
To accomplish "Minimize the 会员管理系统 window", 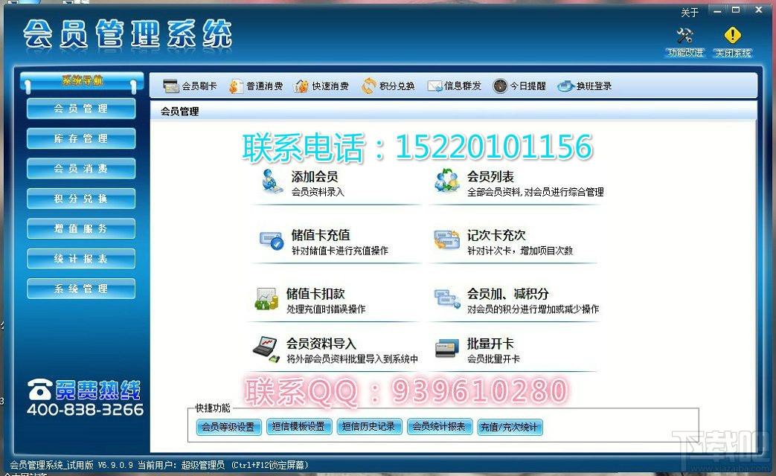I will (x=717, y=11).
